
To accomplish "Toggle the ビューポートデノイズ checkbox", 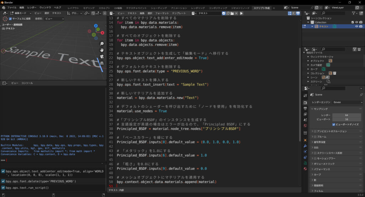I will pyautogui.click(x=334, y=124).
